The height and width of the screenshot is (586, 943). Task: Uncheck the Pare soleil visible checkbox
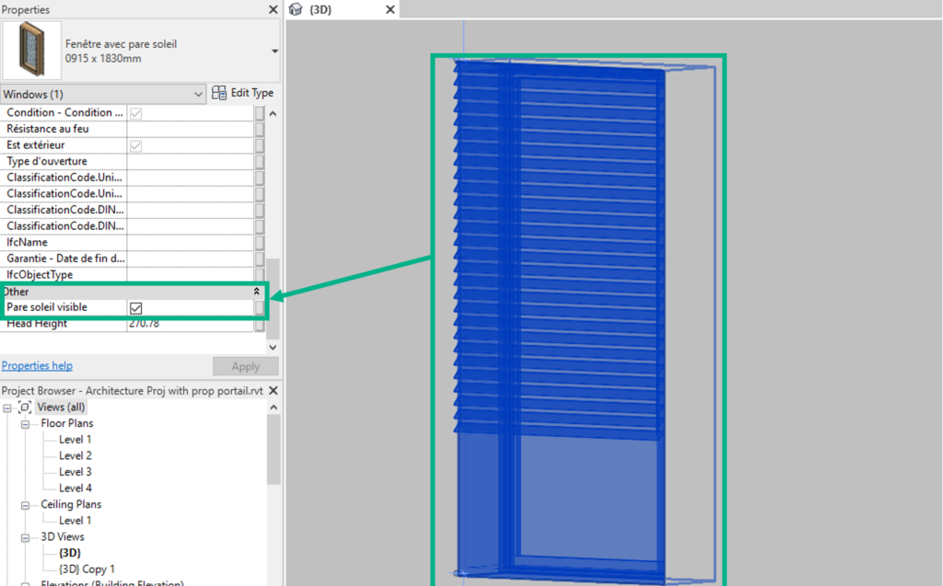(136, 307)
